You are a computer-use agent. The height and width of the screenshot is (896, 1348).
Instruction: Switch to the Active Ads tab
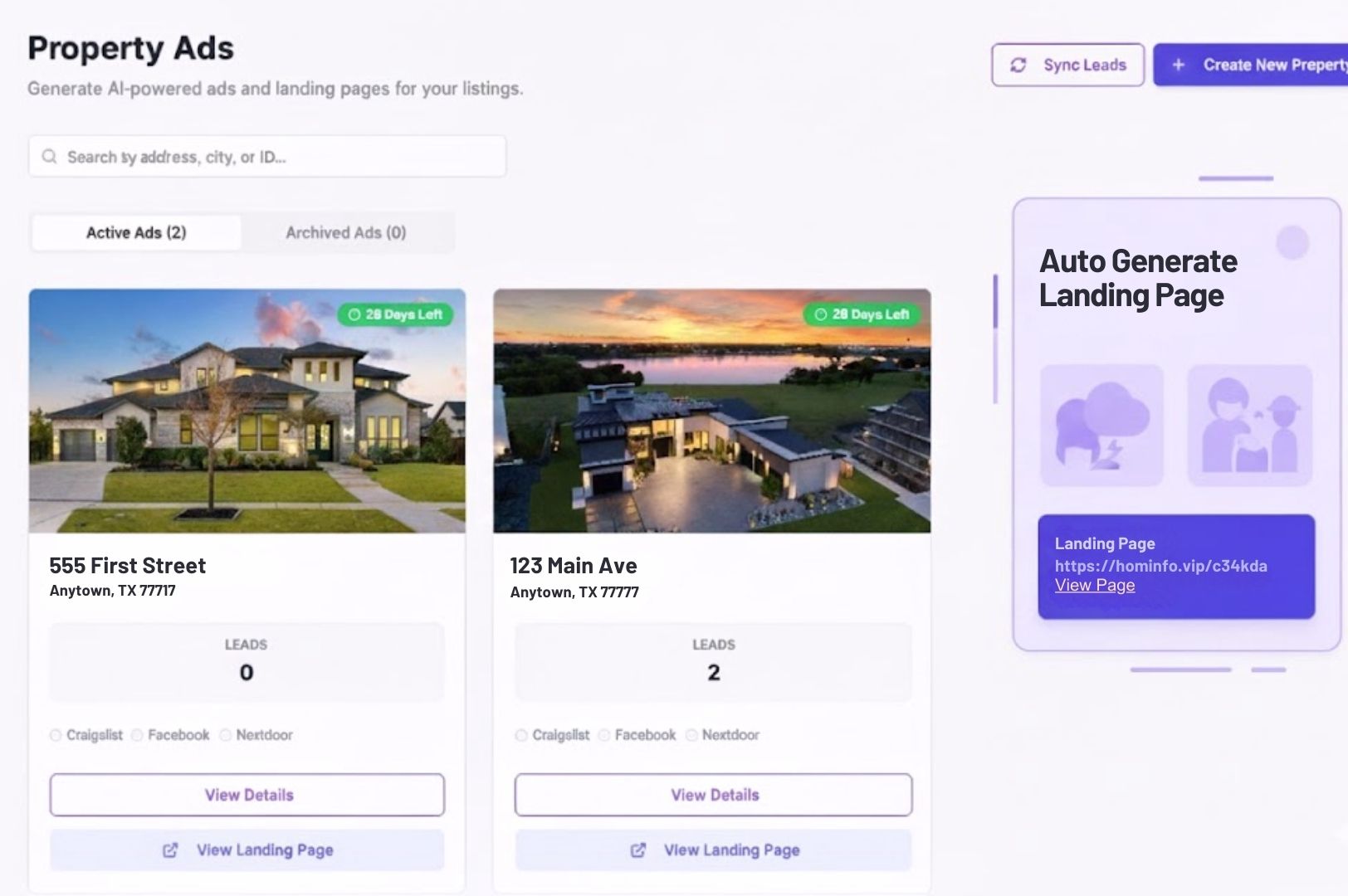[x=136, y=232]
